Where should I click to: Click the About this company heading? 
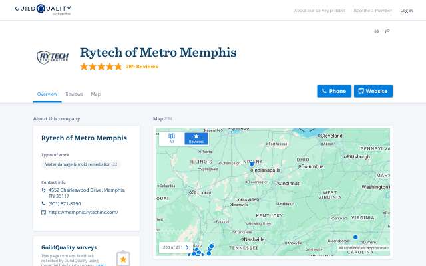tap(57, 118)
